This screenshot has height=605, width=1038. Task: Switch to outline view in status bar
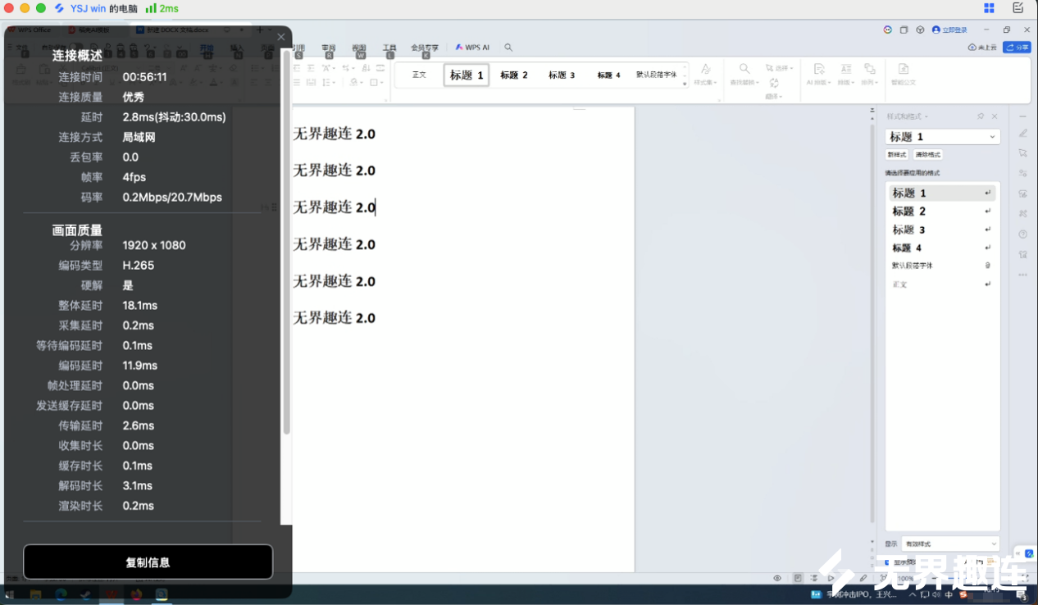814,578
